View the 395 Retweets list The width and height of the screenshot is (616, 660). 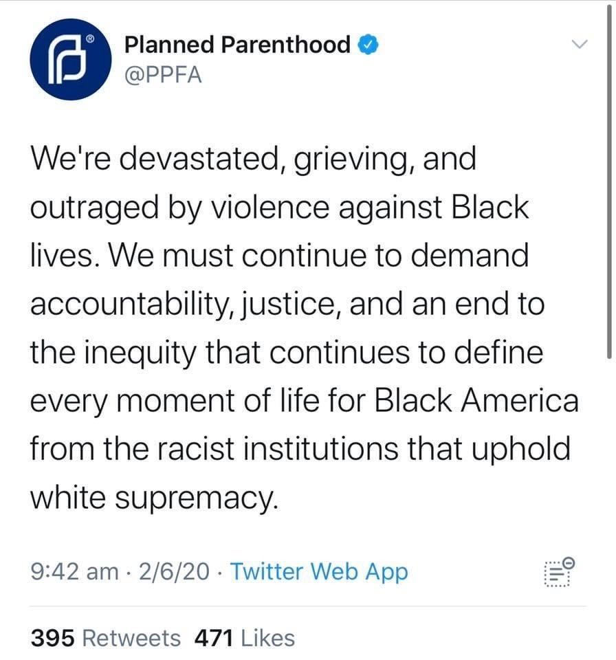point(107,638)
